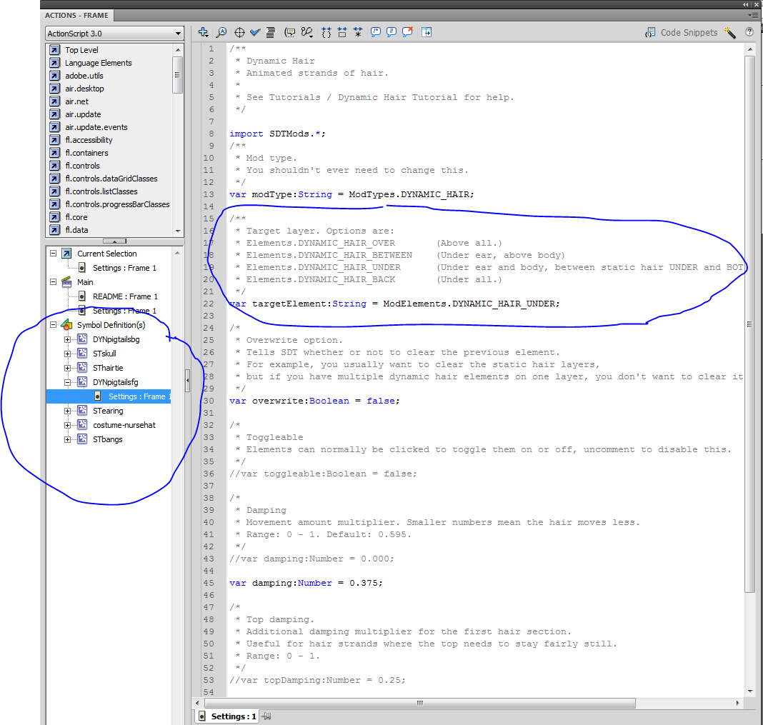This screenshot has height=725, width=763.
Task: Collapse the DYNpigtailsfg symbol node
Action: point(68,382)
